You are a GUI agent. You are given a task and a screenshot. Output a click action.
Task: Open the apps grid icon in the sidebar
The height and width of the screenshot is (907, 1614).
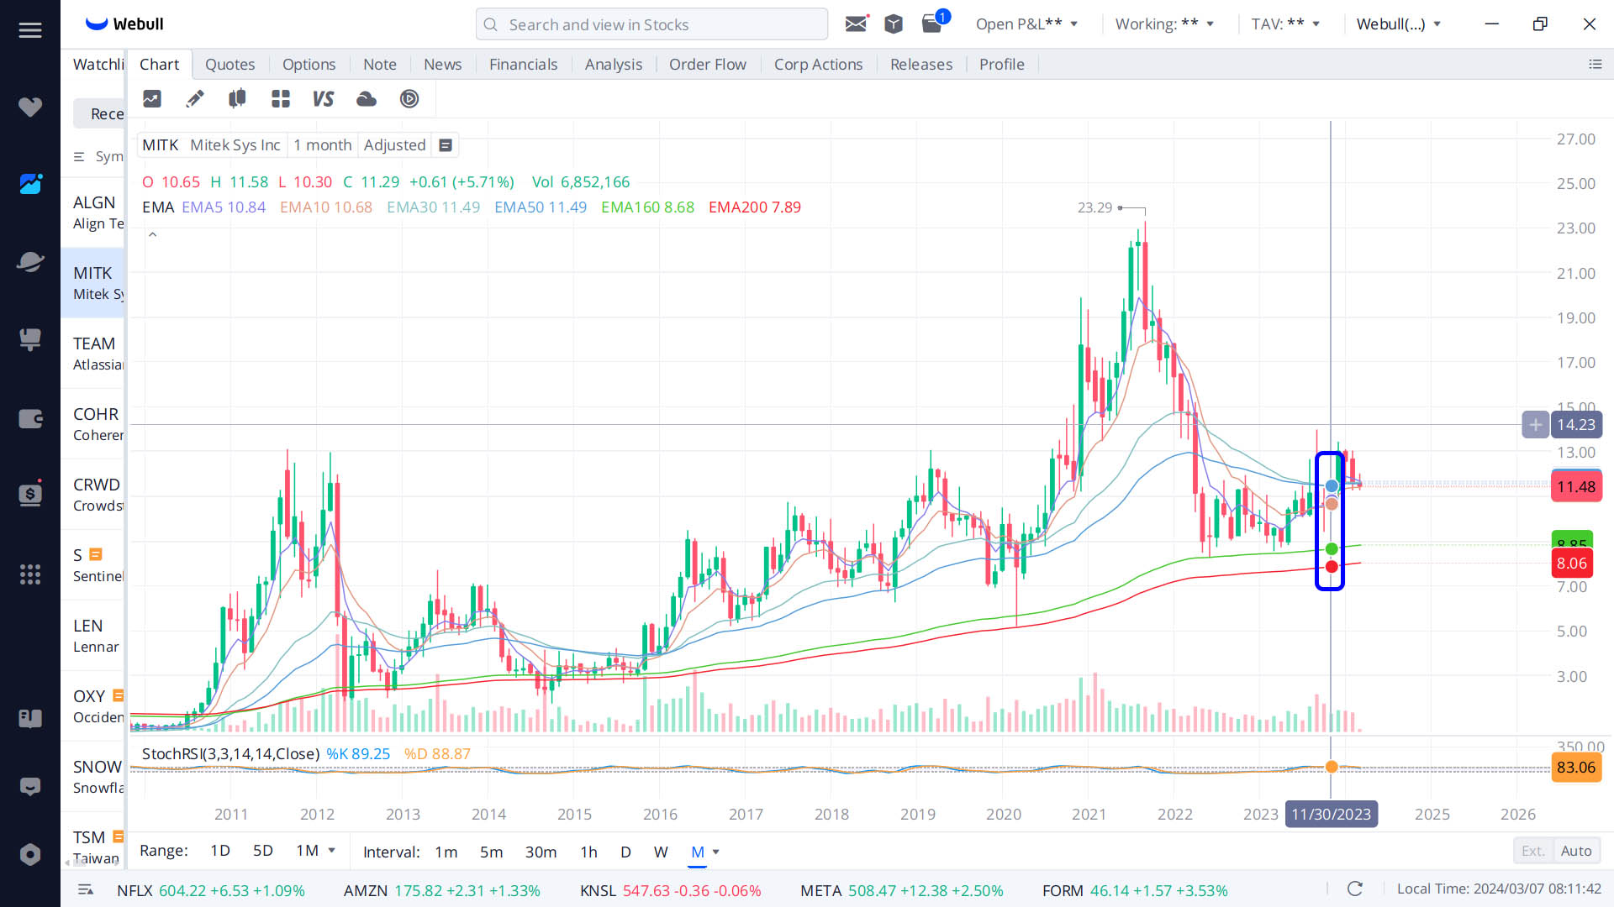[x=30, y=574]
